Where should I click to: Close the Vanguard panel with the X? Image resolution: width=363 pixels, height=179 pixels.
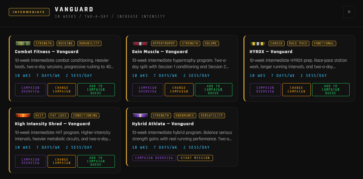[349, 12]
